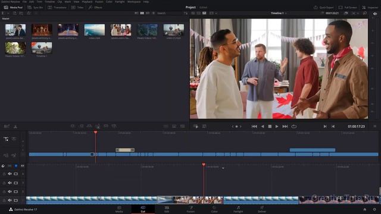381x214 pixels.
Task: Click the Close Up edit icon
Action: click(98, 126)
